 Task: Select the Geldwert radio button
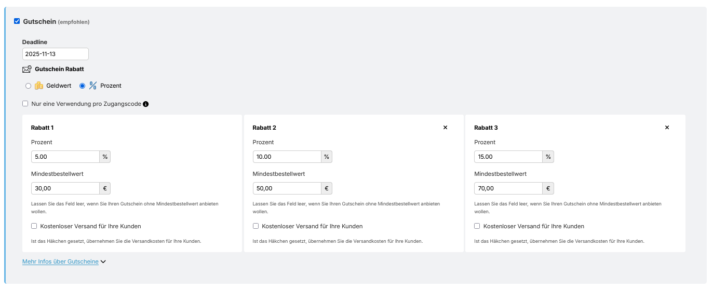coord(28,86)
